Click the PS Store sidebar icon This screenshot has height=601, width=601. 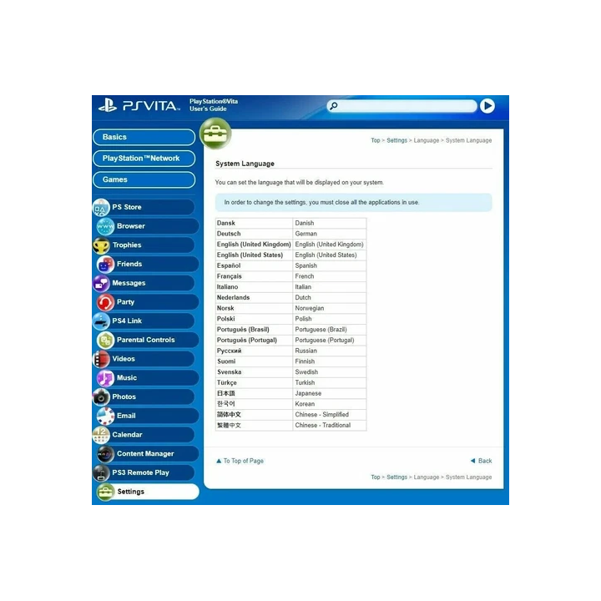[x=101, y=207]
